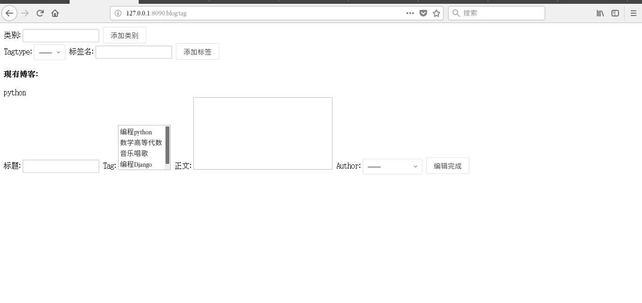Click the forward navigation arrow
Image resolution: width=642 pixels, height=303 pixels.
[x=25, y=13]
